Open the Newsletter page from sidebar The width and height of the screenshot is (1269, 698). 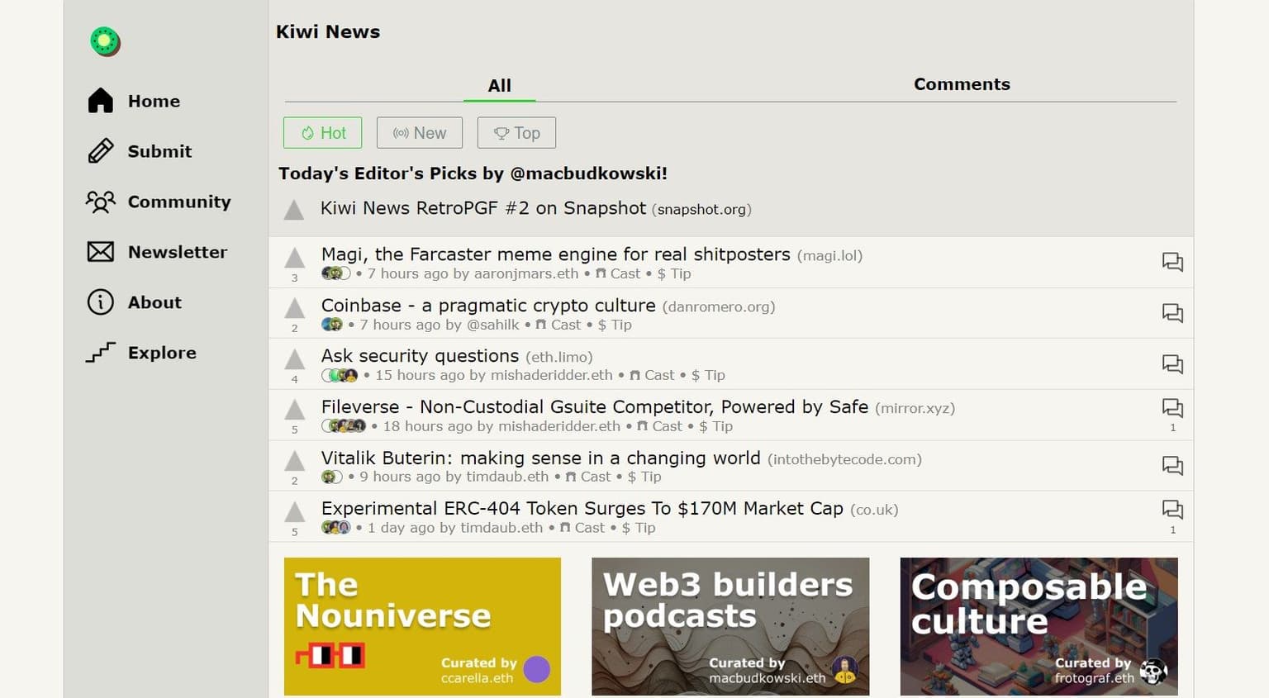pos(177,252)
